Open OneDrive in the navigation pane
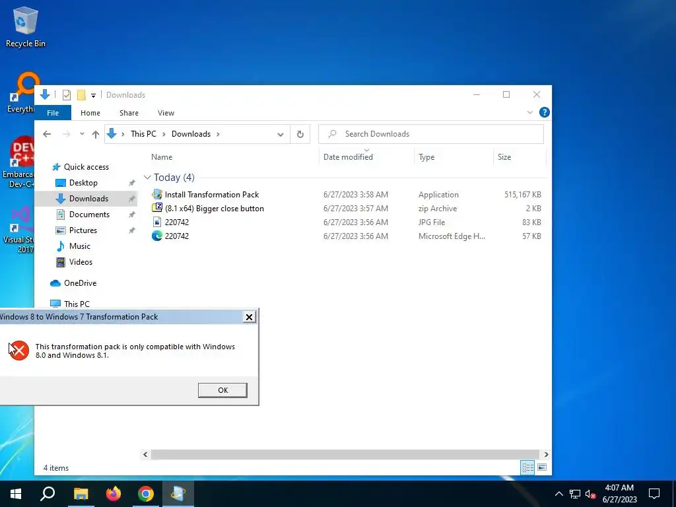Image resolution: width=676 pixels, height=507 pixels. click(80, 283)
